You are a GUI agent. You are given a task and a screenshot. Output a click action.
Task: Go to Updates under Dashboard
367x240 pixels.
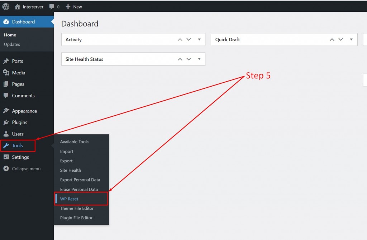(x=12, y=44)
